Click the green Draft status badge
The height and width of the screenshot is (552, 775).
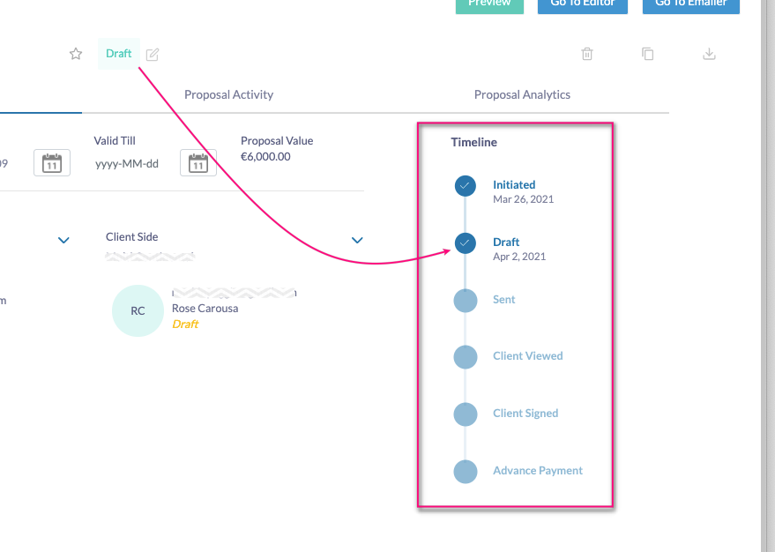point(119,54)
